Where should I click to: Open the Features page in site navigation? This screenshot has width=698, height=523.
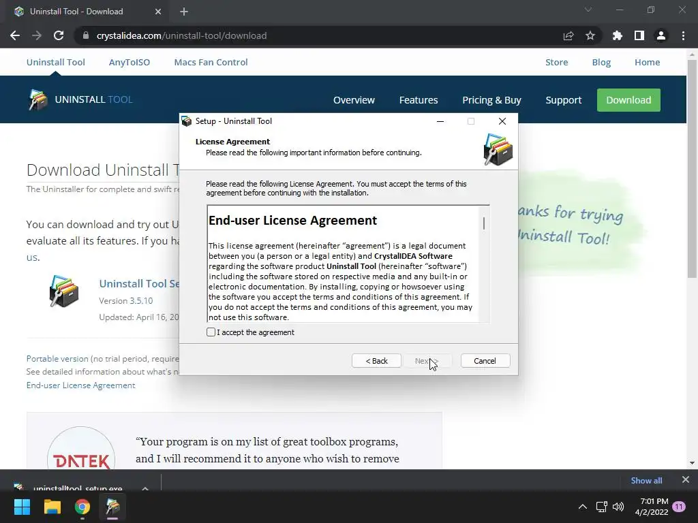coord(419,100)
